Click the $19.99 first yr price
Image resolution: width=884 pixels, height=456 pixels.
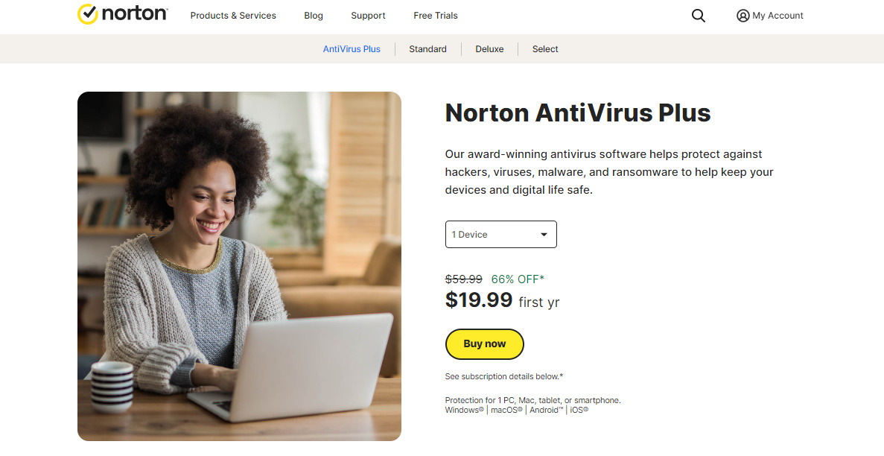502,301
